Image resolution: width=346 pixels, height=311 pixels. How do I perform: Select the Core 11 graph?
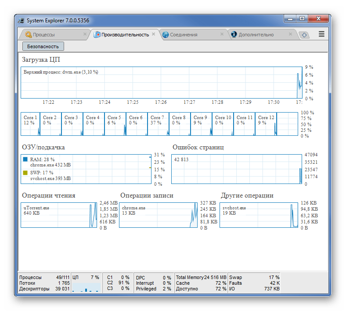coord(244,124)
